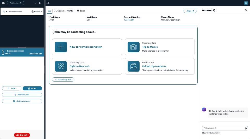Click the New_Car_Reservation queue name
This screenshot has width=250, height=139.
pyautogui.click(x=171, y=20)
